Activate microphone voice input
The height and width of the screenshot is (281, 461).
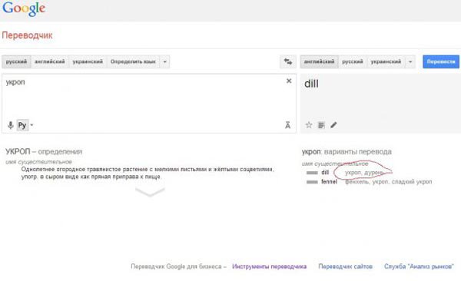pyautogui.click(x=11, y=125)
